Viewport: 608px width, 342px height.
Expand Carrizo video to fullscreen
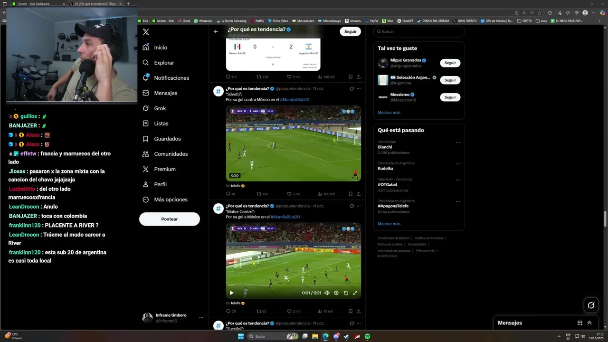[355, 293]
